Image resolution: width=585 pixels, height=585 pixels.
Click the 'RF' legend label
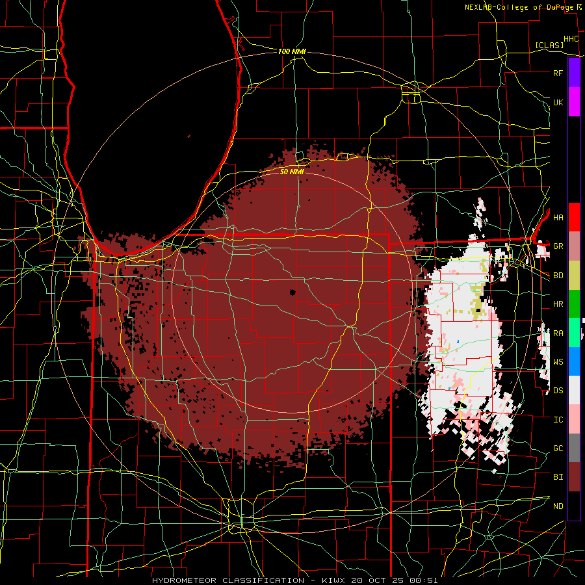tap(558, 73)
